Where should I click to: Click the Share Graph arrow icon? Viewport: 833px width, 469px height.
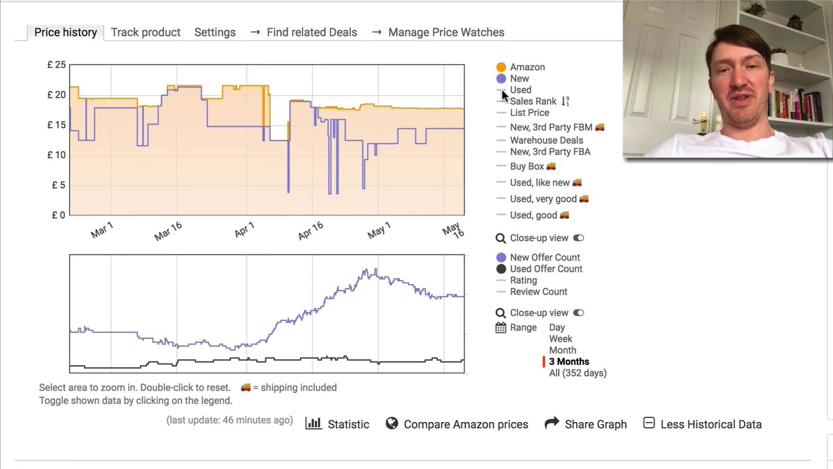[552, 423]
